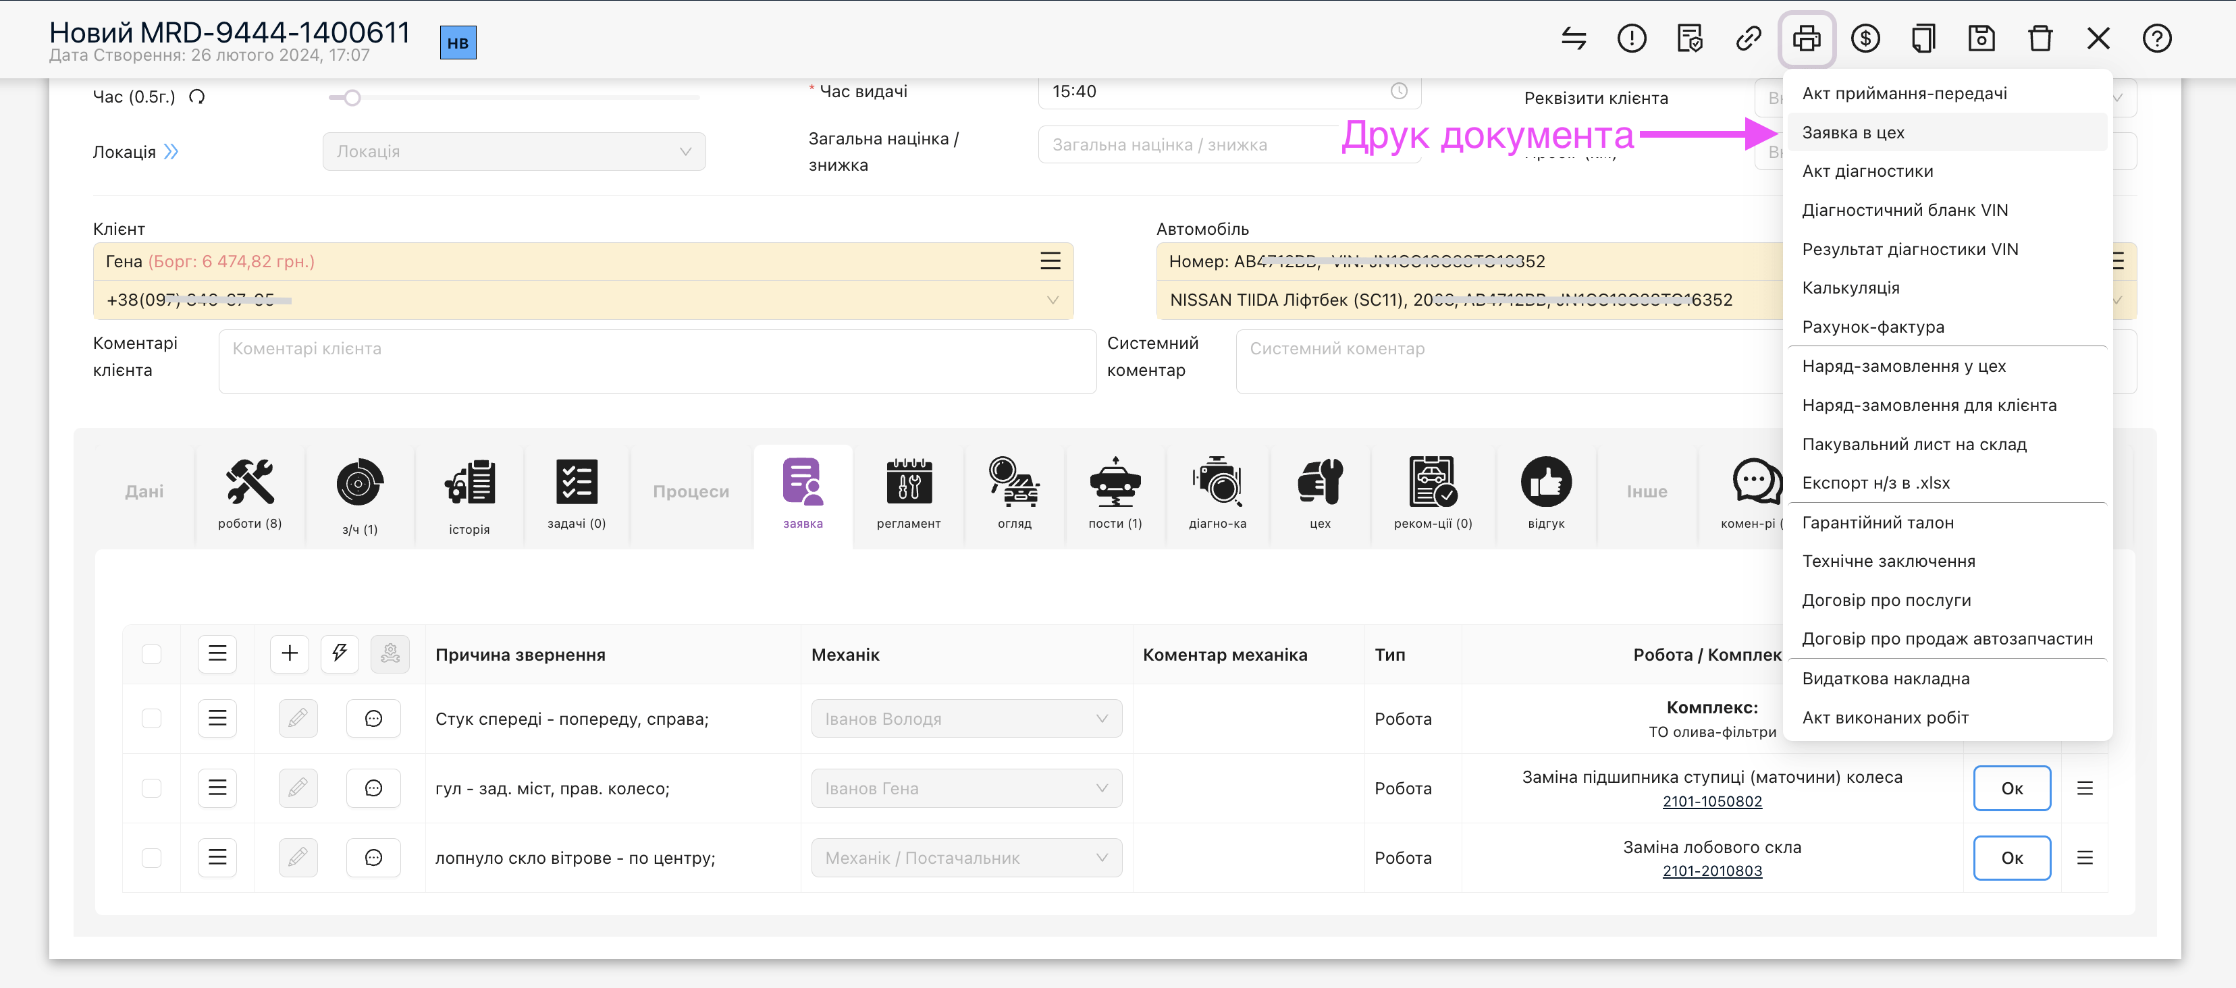2236x988 pixels.
Task: Click the plus add row icon
Action: click(290, 653)
